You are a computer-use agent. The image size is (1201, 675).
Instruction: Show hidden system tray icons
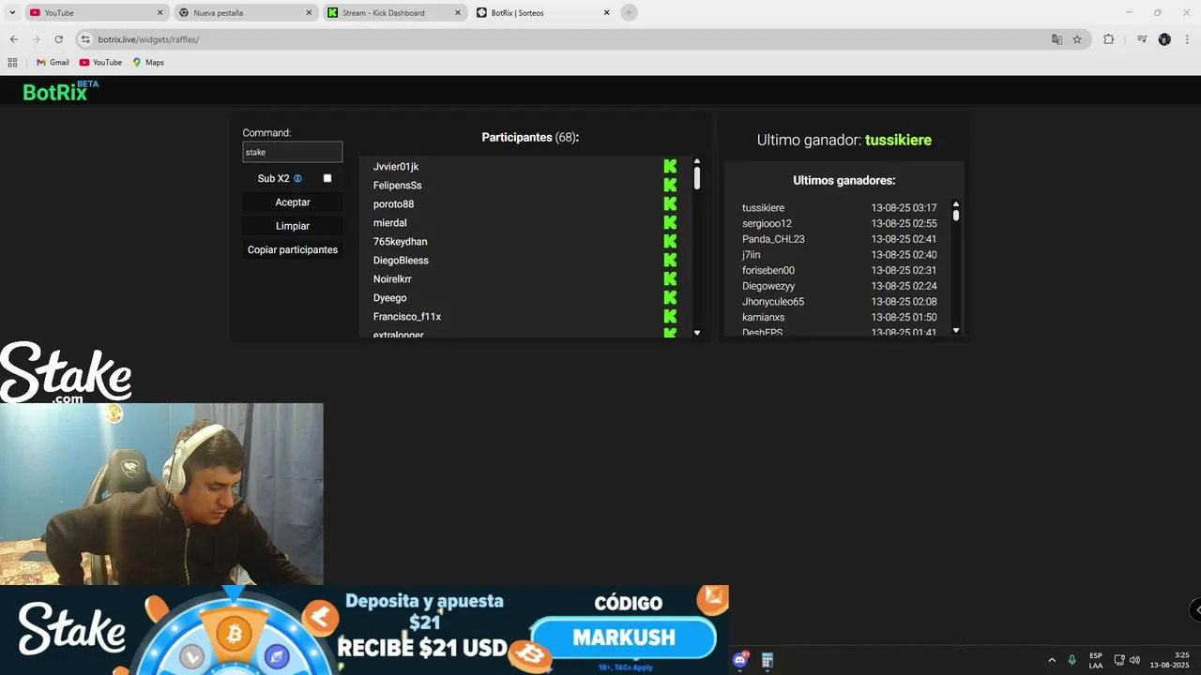pyautogui.click(x=1052, y=660)
